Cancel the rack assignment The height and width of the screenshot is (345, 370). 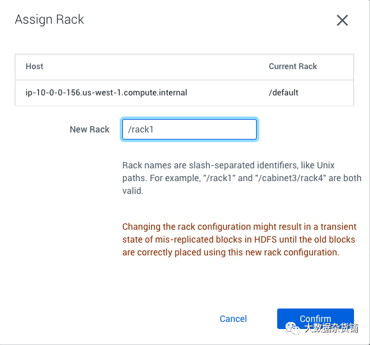233,319
